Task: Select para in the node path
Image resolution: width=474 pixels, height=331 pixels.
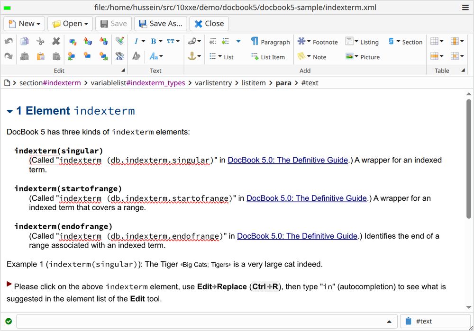Action: point(283,83)
